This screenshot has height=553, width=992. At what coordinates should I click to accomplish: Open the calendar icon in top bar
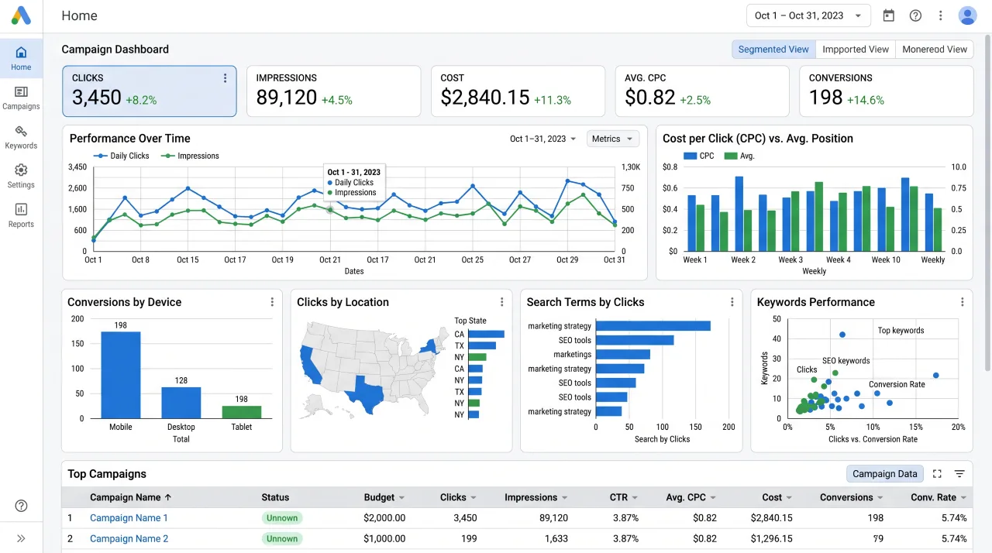[889, 15]
